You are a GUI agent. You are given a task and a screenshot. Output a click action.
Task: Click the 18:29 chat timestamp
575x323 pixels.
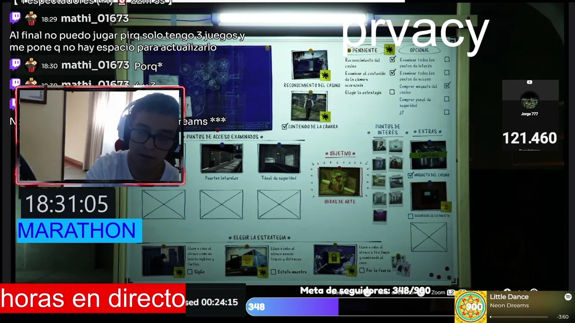[49, 19]
